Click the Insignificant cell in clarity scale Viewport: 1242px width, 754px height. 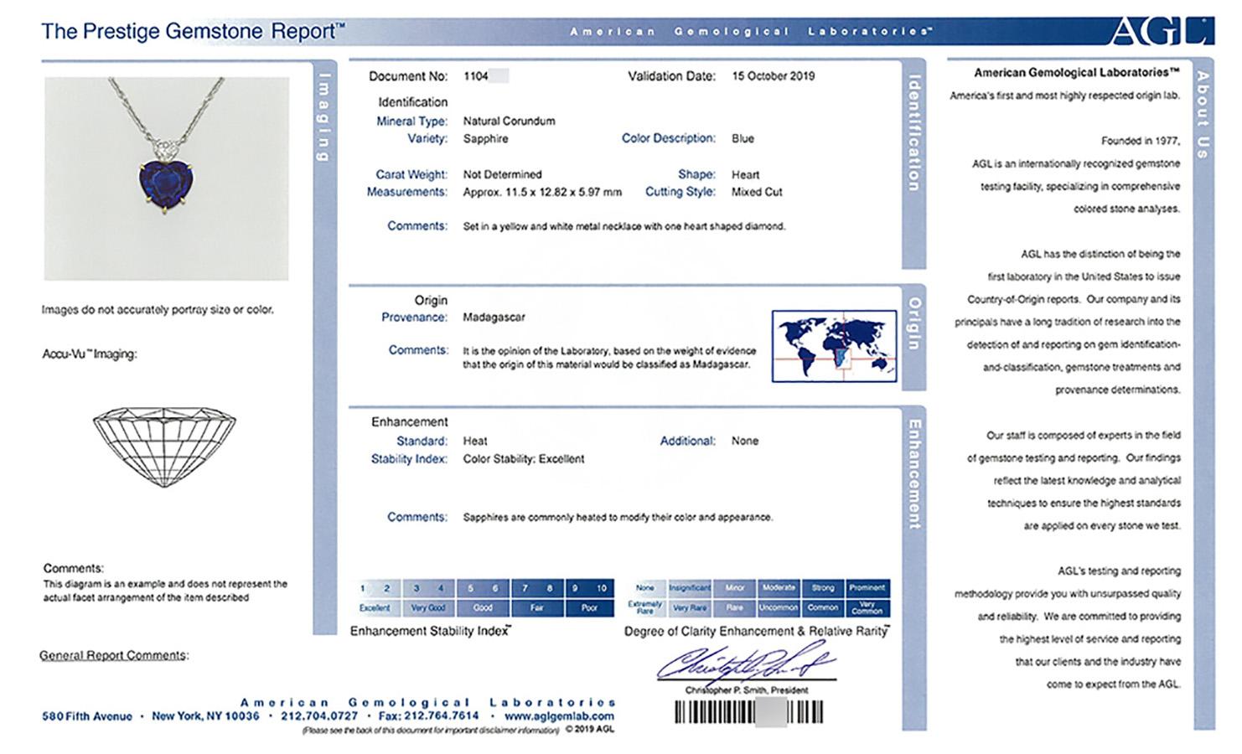coord(691,588)
